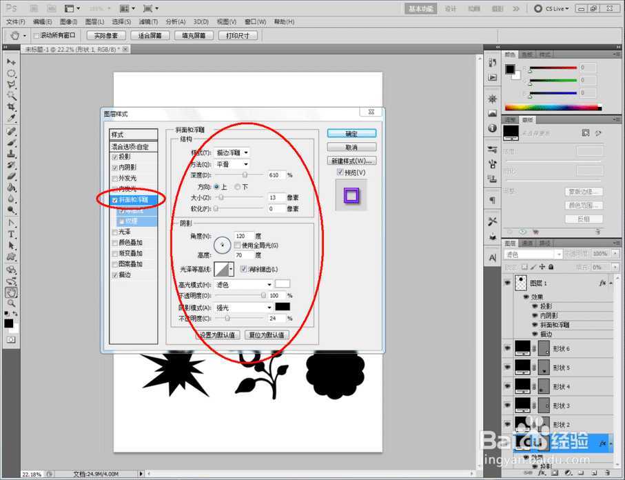This screenshot has width=625, height=480.
Task: Toggle 使用全局光 checkbox
Action: [x=238, y=246]
